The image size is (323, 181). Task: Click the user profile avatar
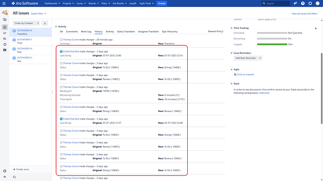click(318, 3)
